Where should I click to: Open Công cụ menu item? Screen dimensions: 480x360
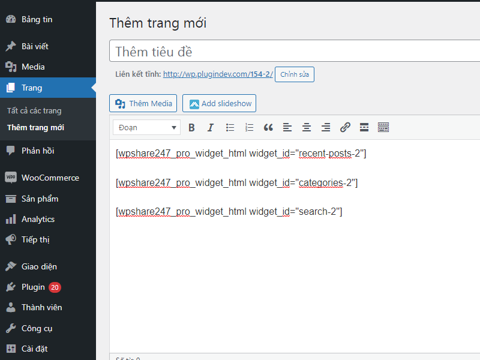coord(37,328)
